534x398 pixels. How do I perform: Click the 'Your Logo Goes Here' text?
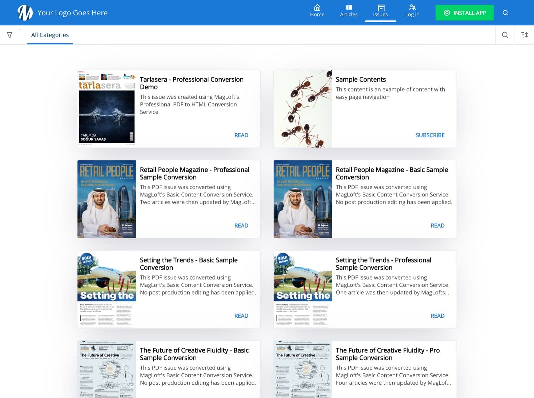click(x=73, y=13)
